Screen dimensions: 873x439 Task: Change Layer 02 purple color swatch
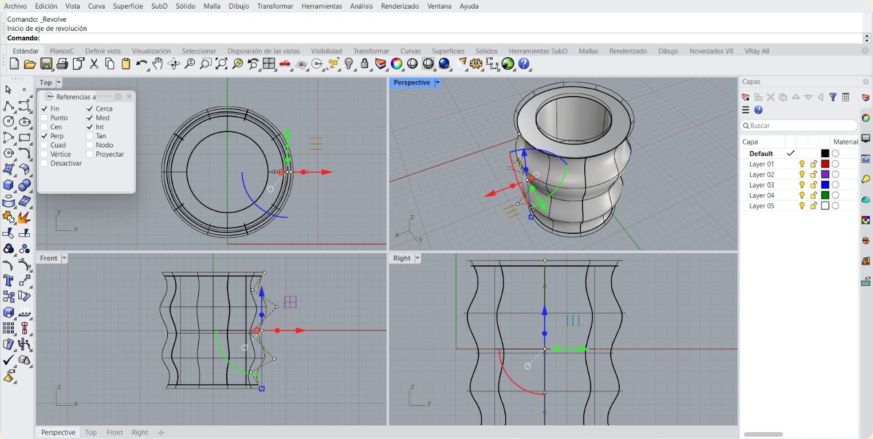pyautogui.click(x=825, y=174)
